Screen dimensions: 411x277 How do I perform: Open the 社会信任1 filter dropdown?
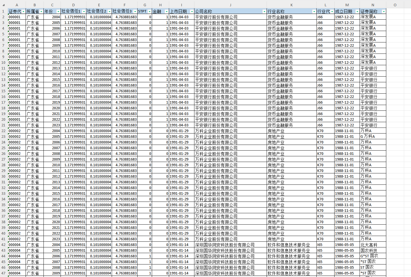click(84, 11)
